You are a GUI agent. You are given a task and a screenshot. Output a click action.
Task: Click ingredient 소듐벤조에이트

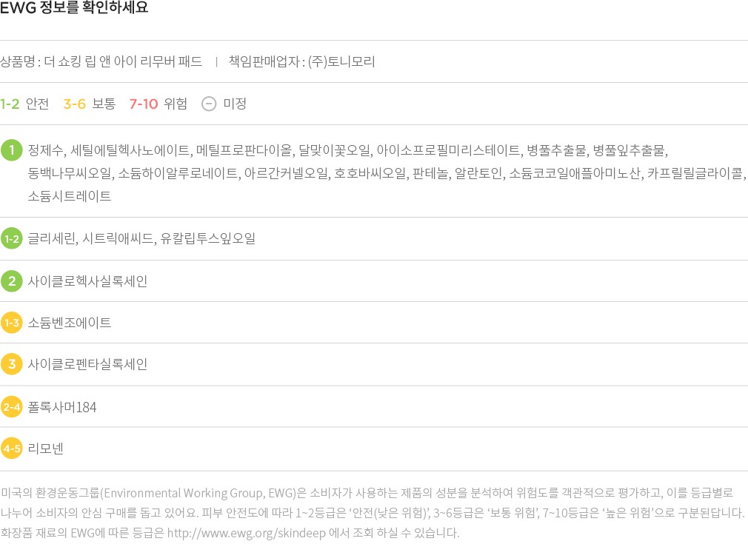pos(69,323)
